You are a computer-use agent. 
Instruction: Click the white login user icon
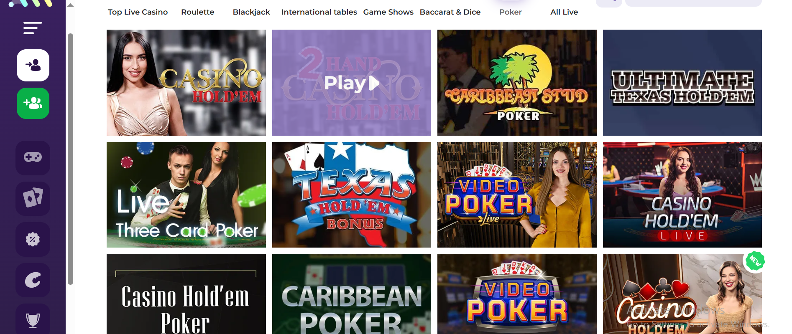pyautogui.click(x=33, y=66)
